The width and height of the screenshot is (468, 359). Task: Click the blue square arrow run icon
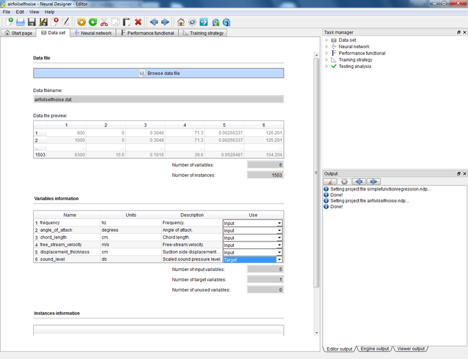pyautogui.click(x=204, y=22)
